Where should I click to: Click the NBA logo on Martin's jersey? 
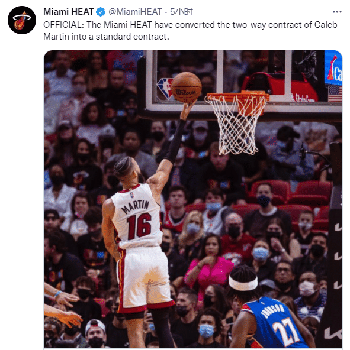click(132, 195)
